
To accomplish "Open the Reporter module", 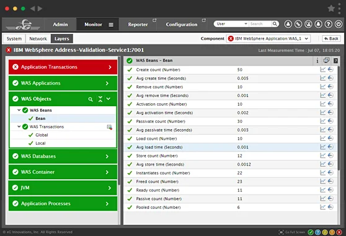I will (x=138, y=25).
